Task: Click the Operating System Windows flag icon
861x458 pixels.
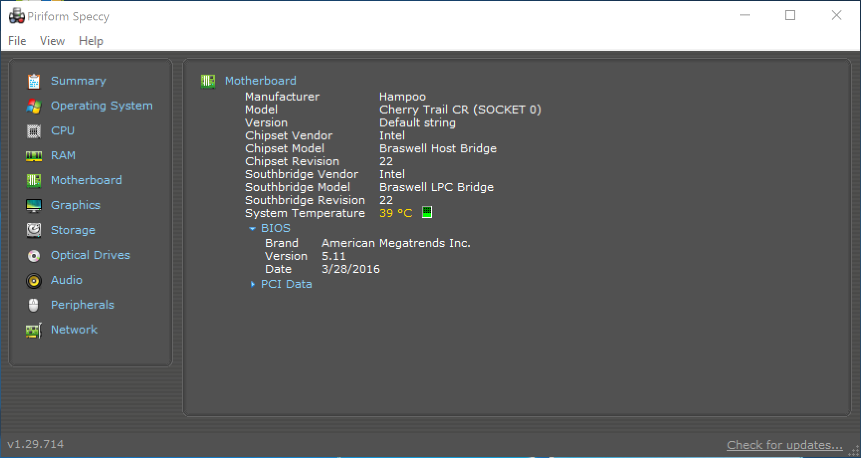Action: click(x=33, y=106)
